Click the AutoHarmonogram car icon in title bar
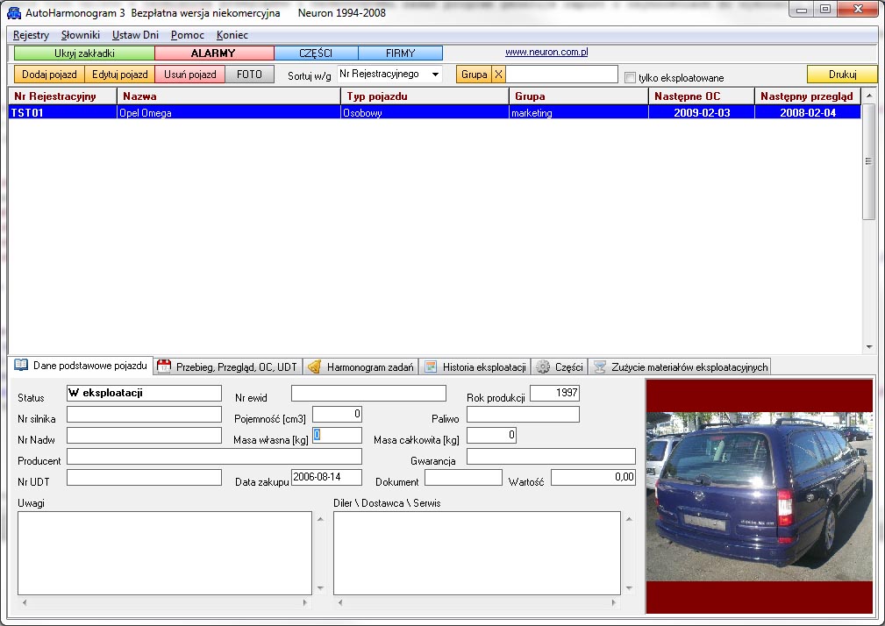Viewport: 885px width, 626px height. coord(13,12)
